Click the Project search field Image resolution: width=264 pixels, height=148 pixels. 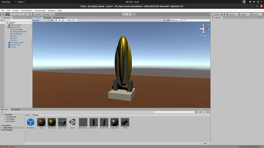point(174,112)
